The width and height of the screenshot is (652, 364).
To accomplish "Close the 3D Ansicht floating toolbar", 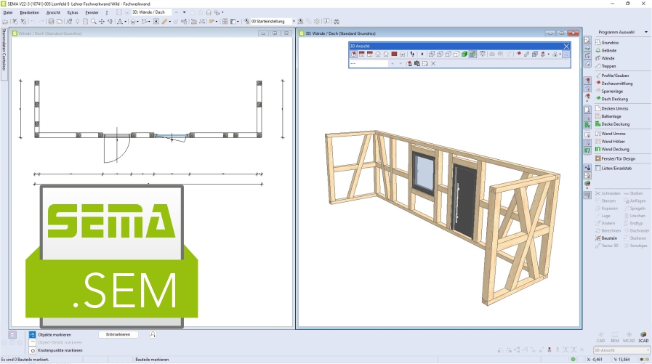I will pyautogui.click(x=566, y=45).
